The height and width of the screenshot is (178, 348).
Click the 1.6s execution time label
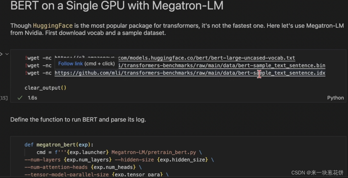tap(32, 98)
